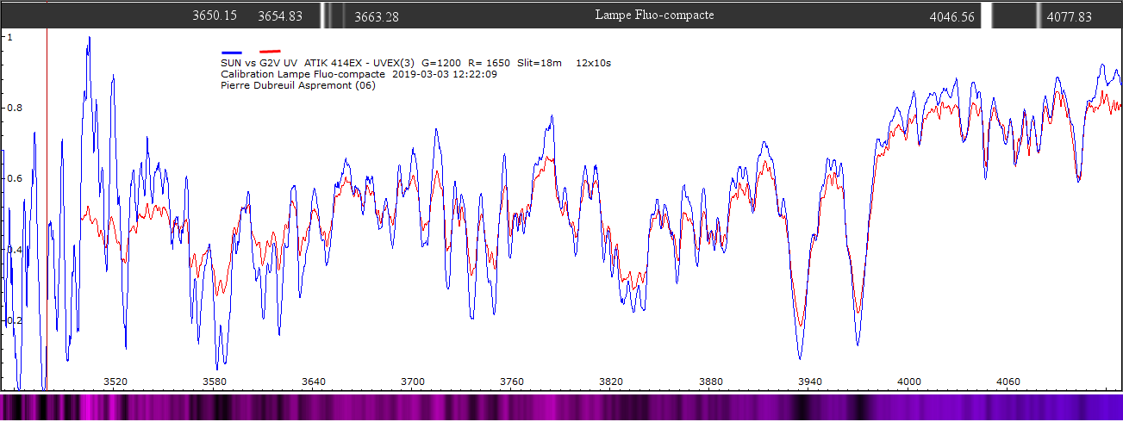1123x422 pixels.
Task: Select the 3650.15 wavelength label
Action: 215,16
